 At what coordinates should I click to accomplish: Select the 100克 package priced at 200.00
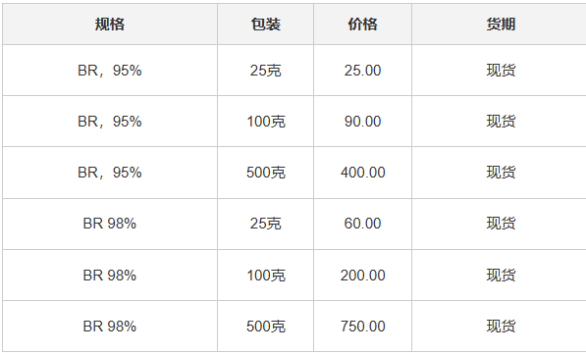pyautogui.click(x=265, y=276)
